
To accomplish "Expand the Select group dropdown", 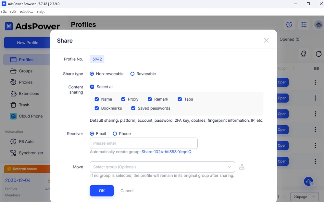I will pos(162,167).
